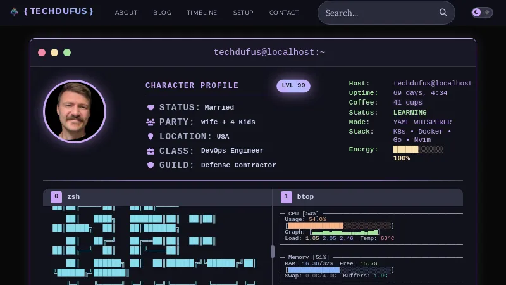Viewport: 506px width, 285px height.
Task: Click the search magnifier icon
Action: 443,13
